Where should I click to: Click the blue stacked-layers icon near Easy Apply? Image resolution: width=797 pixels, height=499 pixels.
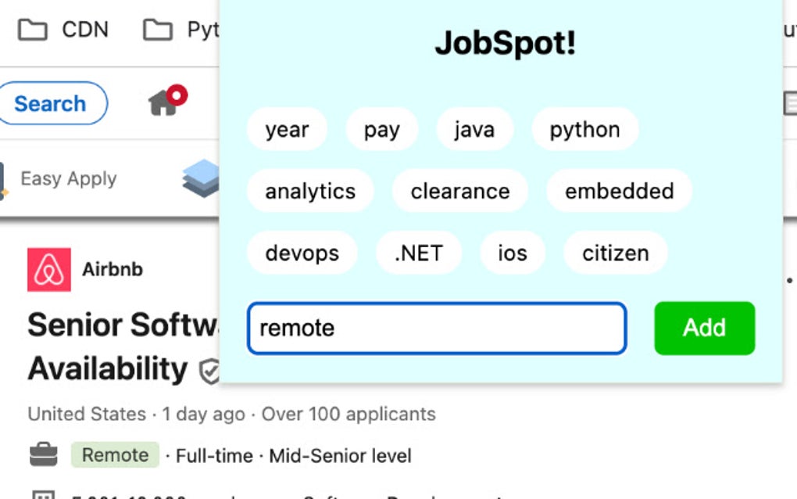(202, 178)
